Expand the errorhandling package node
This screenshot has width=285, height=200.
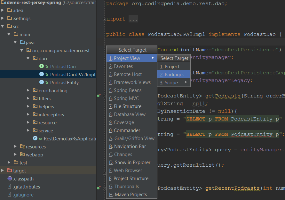pyautogui.click(x=28, y=90)
